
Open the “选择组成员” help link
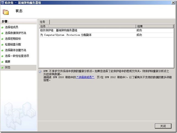85,77
